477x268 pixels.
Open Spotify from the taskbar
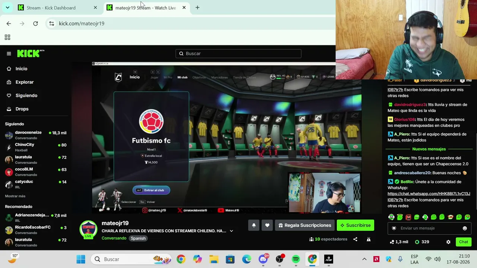pos(296,259)
